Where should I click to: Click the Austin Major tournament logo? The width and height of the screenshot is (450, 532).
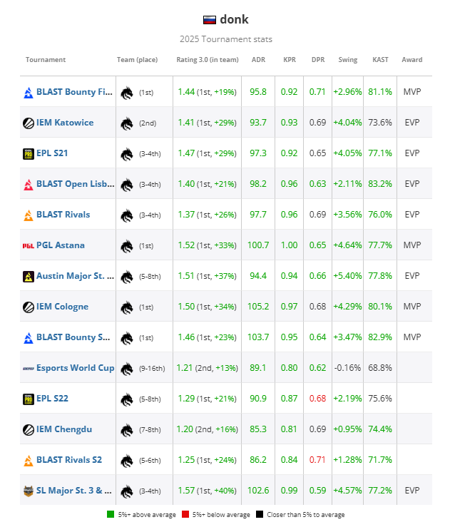[28, 276]
